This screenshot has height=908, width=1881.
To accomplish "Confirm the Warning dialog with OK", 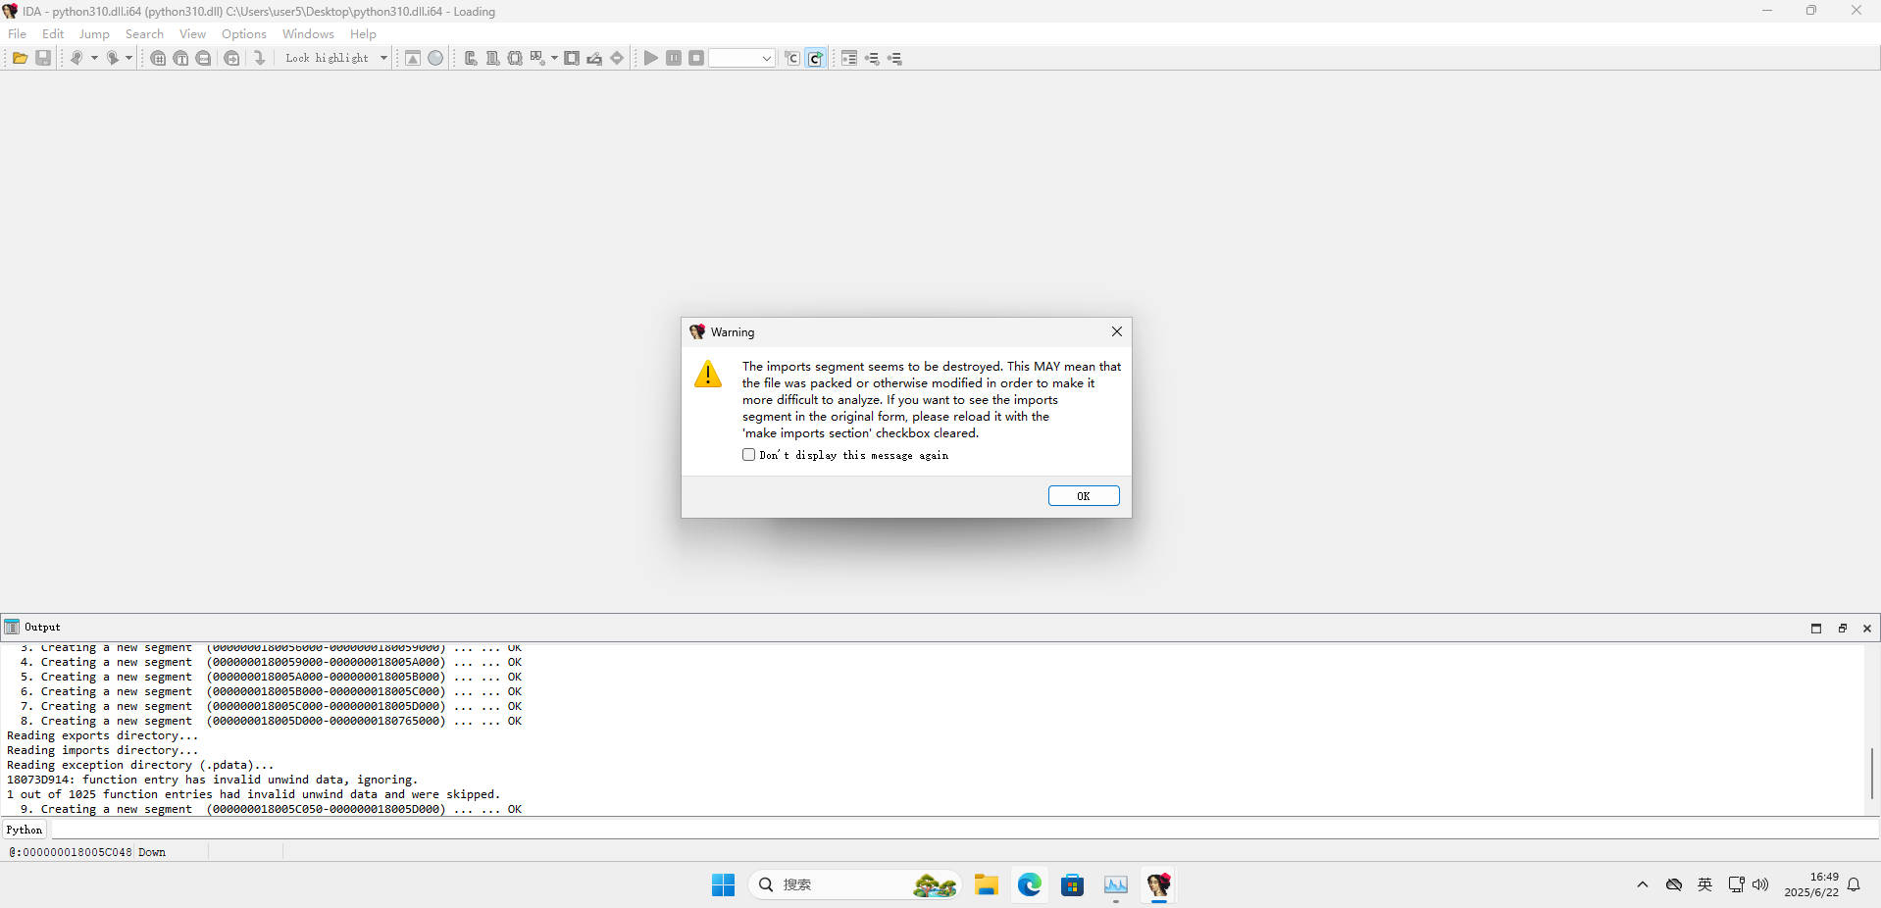I will coord(1084,496).
